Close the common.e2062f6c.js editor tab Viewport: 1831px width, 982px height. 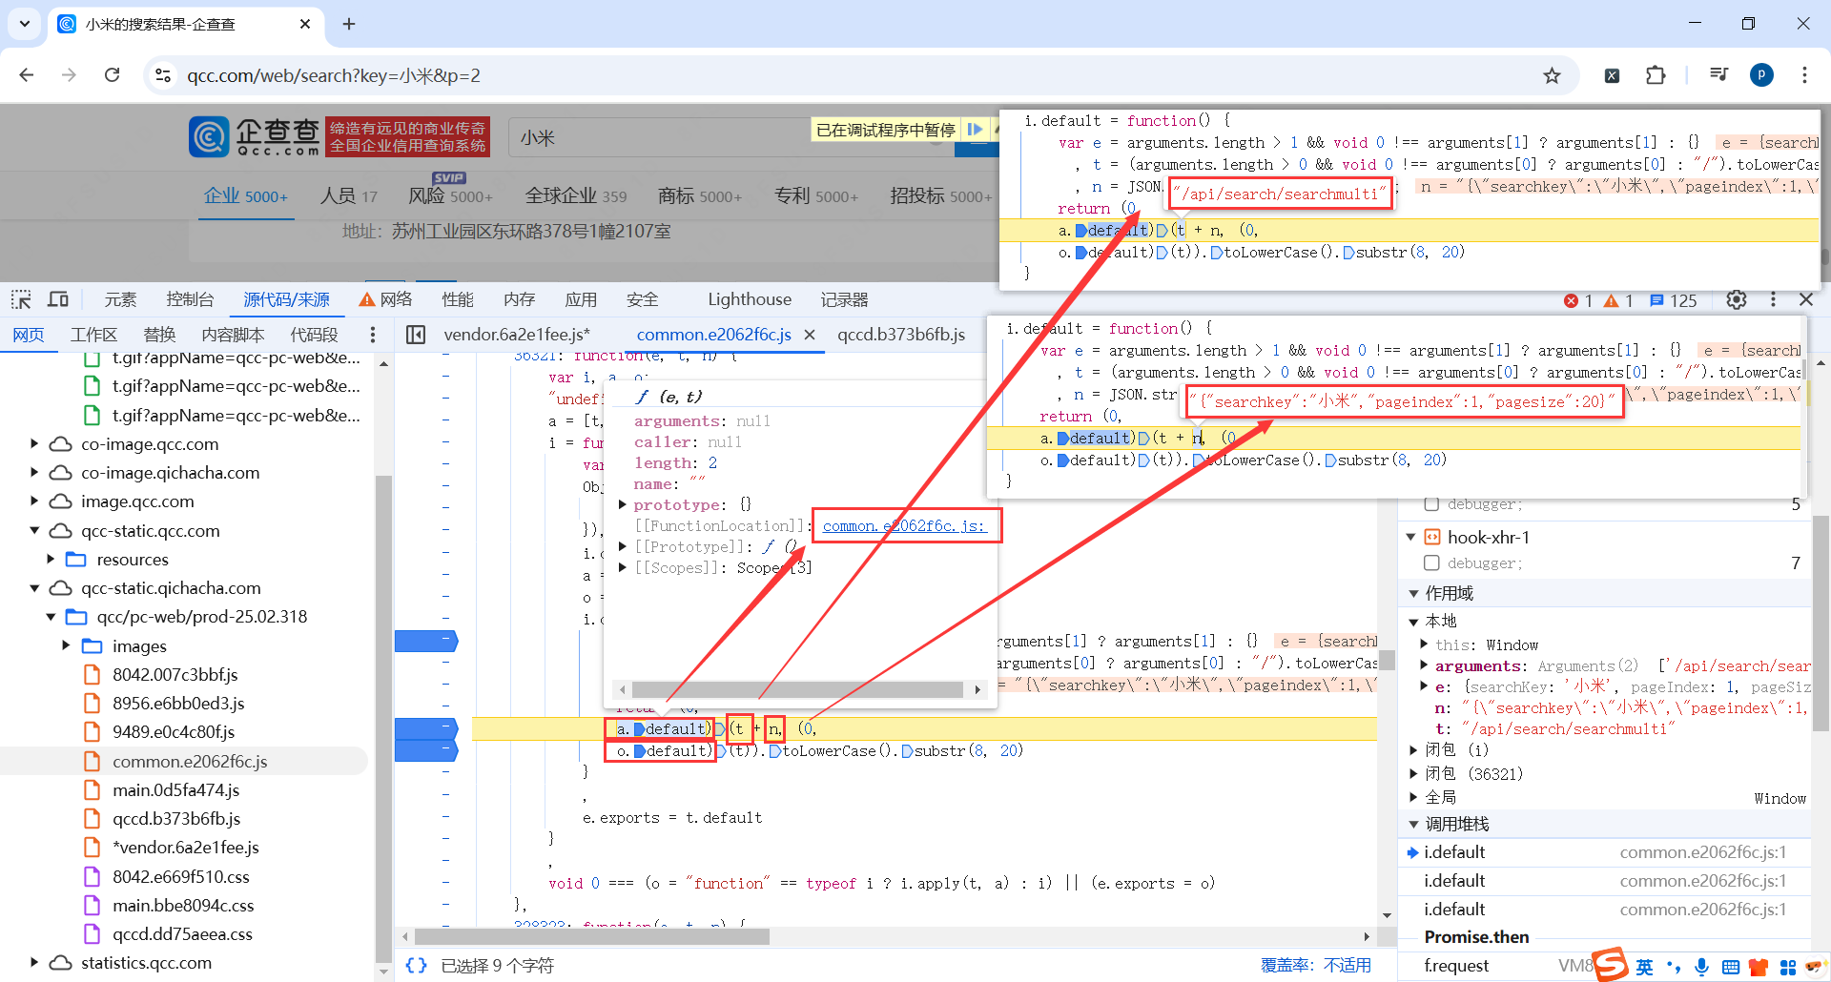pyautogui.click(x=810, y=335)
